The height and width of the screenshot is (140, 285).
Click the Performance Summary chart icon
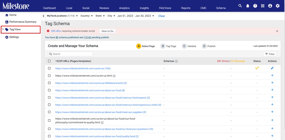coord(7,22)
